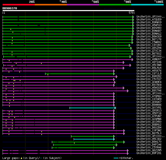Select the UniRef100_Q0IVM1 label
Image resolution: width=166 pixels, height=160 pixels.
149,108
